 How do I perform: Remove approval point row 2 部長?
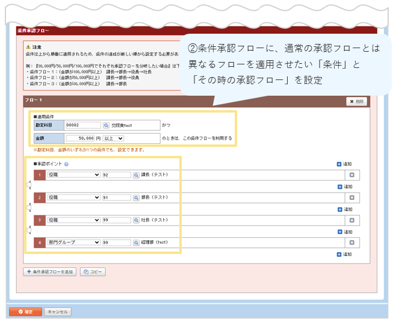pyautogui.click(x=352, y=198)
